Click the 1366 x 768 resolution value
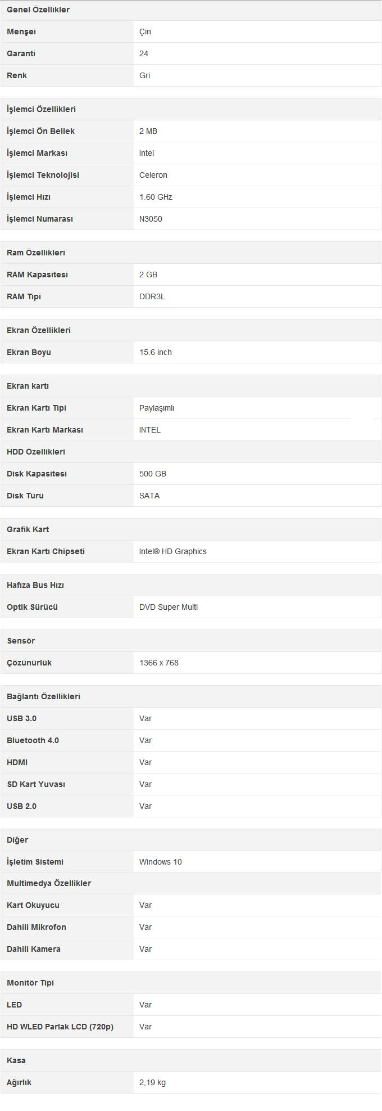The height and width of the screenshot is (1111, 382). (159, 663)
